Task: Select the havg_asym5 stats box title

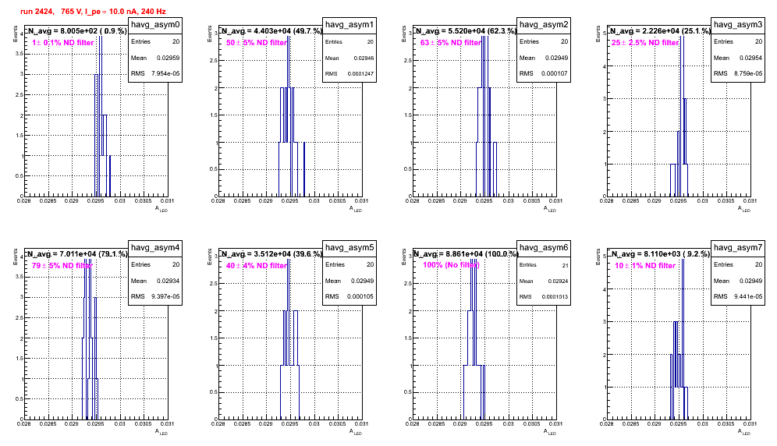Action: point(349,248)
